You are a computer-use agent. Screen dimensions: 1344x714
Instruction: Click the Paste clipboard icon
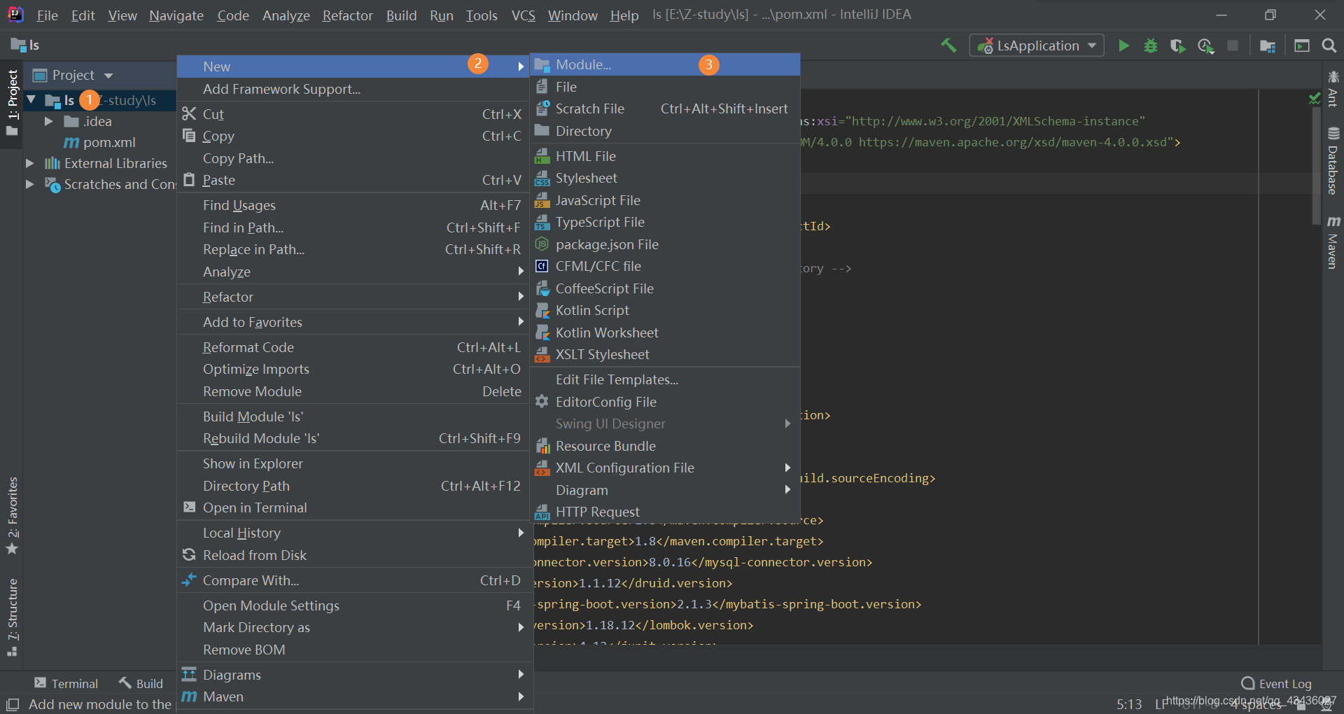tap(189, 180)
